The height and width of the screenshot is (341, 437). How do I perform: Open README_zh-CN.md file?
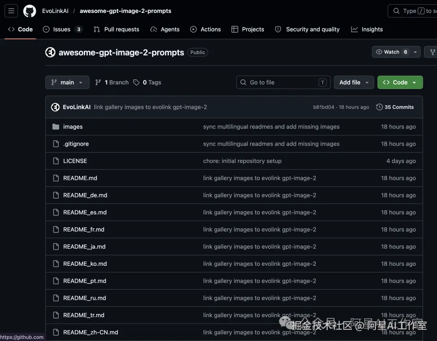pyautogui.click(x=91, y=333)
